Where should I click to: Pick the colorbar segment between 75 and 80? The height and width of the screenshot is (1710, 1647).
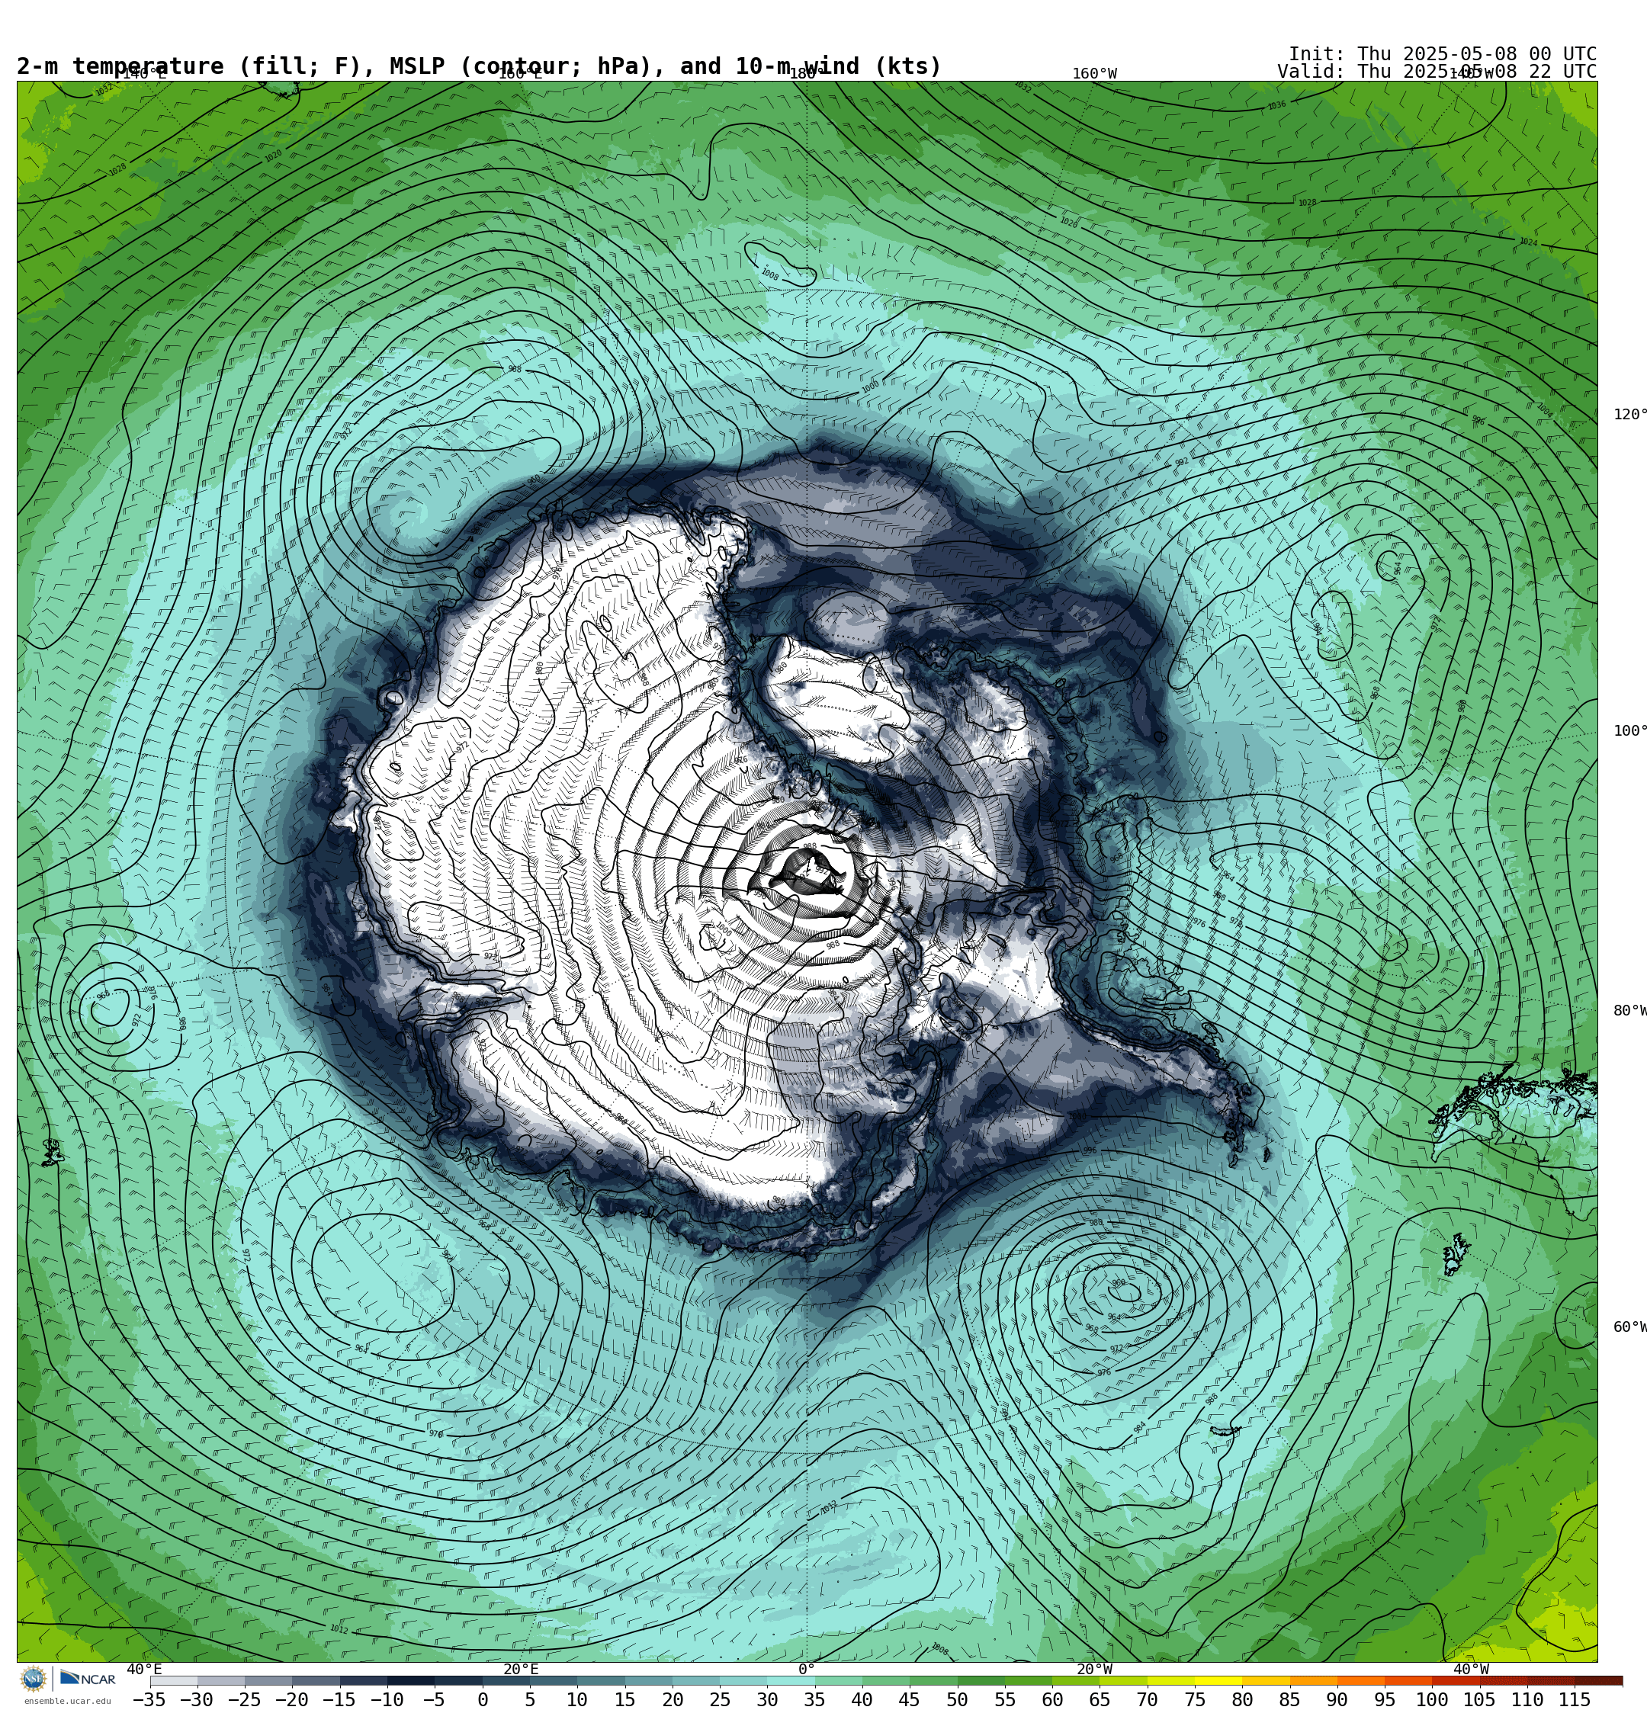coord(1218,1680)
